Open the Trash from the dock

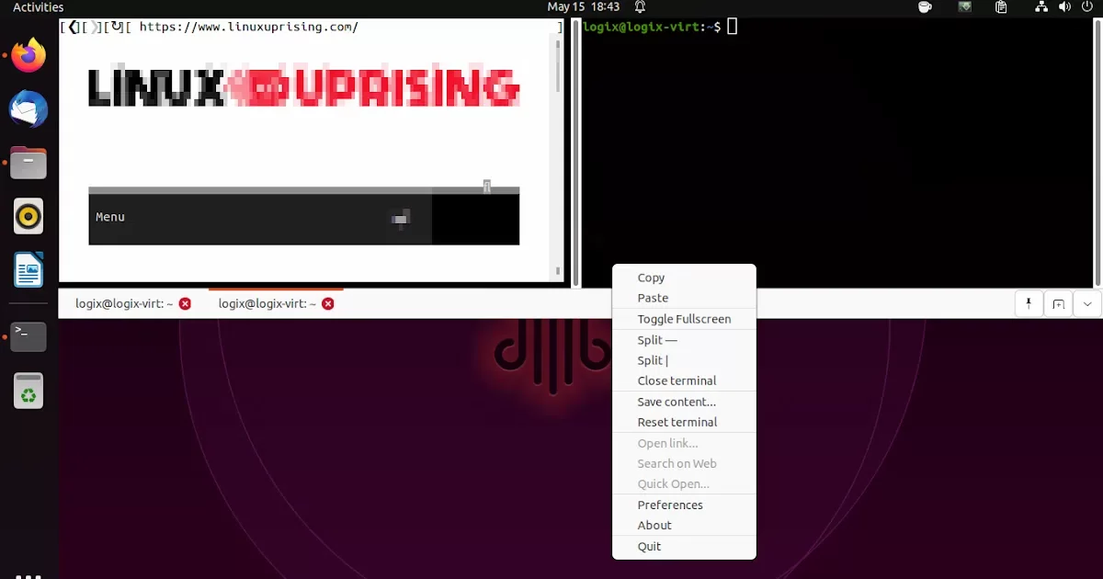pos(27,391)
